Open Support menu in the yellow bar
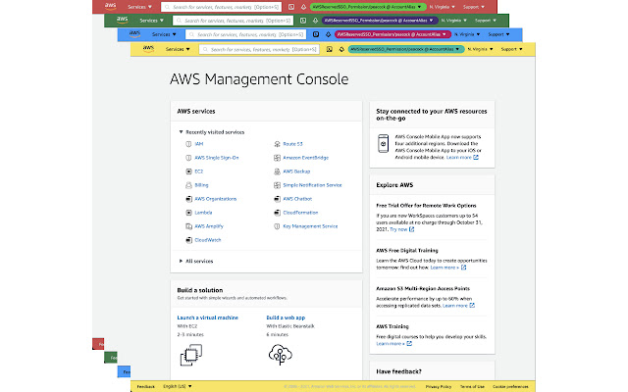Screen dimensions: 628x392 pos(512,49)
